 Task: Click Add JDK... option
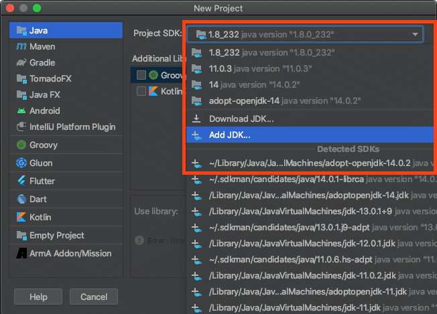310,135
